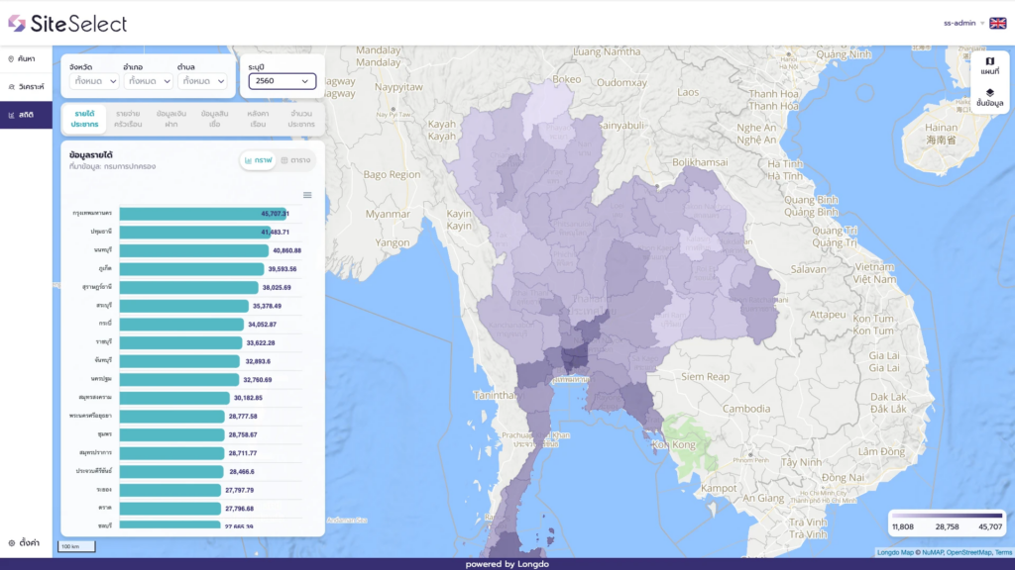Open the ชั้นข้อมูล data layers panel
The image size is (1015, 570).
(x=989, y=97)
